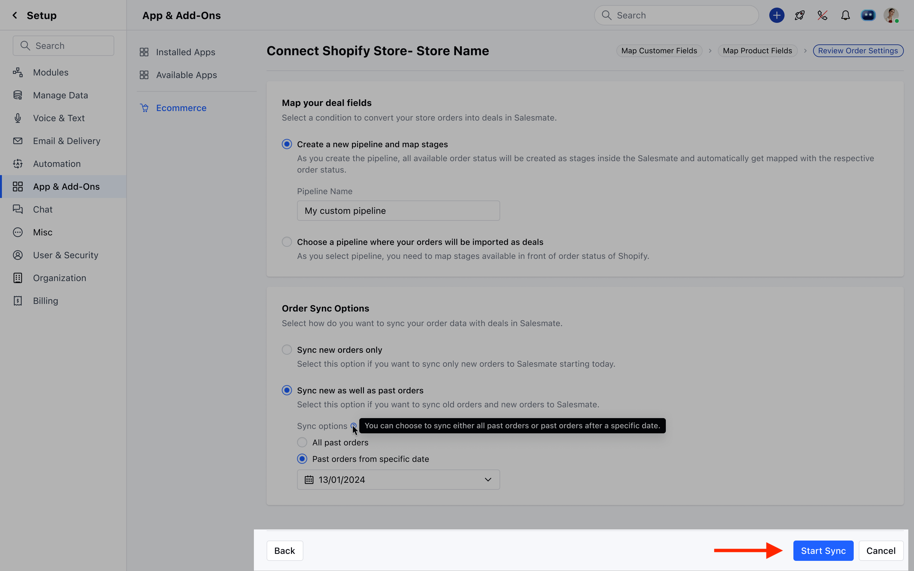The width and height of the screenshot is (914, 571).
Task: Click the Email & Delivery envelope icon
Action: coord(18,141)
